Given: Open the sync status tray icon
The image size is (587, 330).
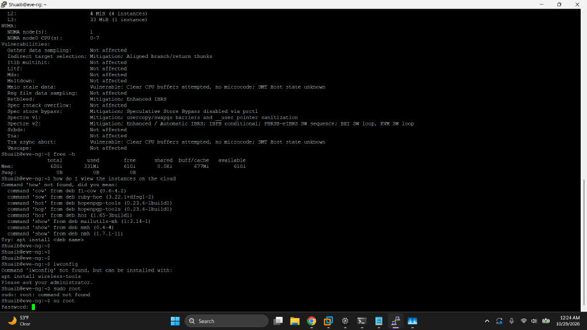Looking at the screenshot, I should (x=499, y=321).
